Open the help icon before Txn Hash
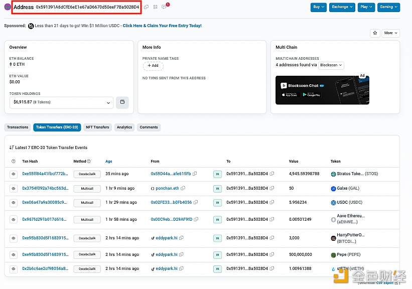This screenshot has width=412, height=289. [x=14, y=162]
